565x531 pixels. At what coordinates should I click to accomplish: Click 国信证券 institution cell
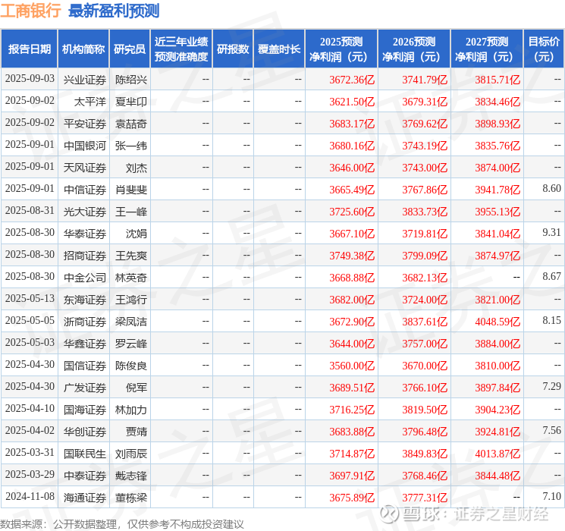[x=85, y=366]
